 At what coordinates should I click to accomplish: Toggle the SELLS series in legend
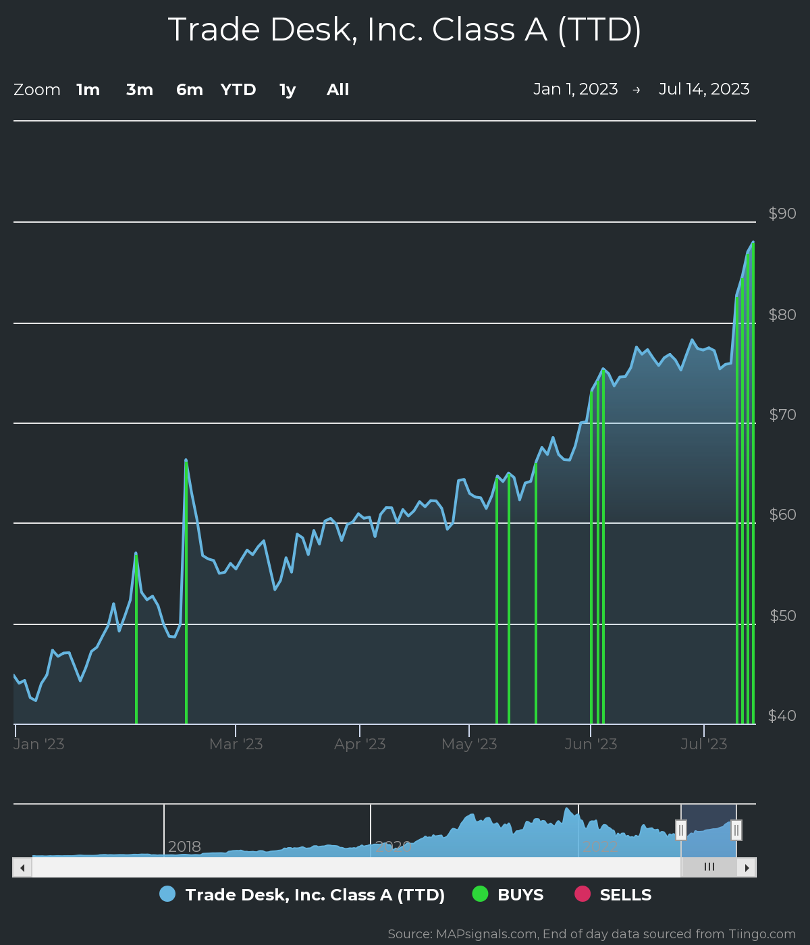625,895
